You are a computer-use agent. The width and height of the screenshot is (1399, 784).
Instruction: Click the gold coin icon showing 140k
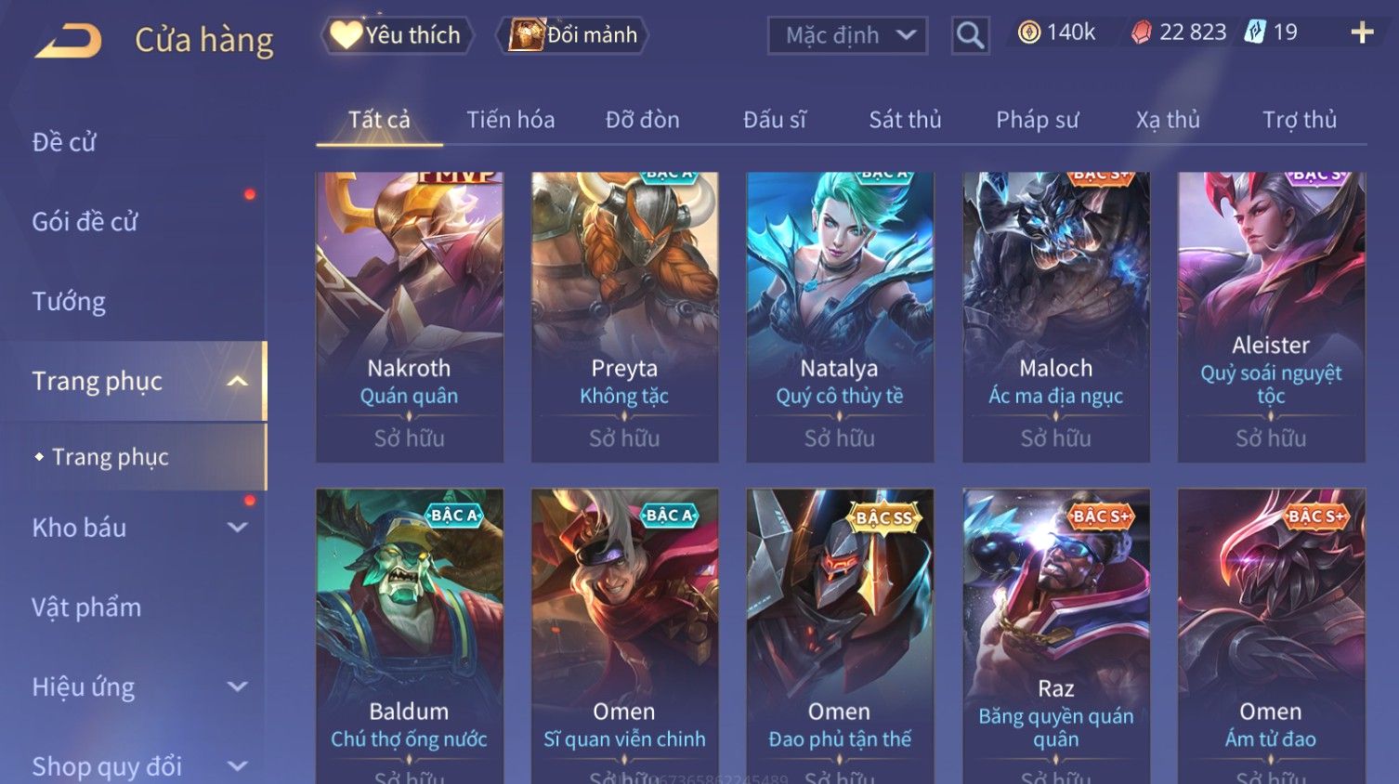[1028, 33]
